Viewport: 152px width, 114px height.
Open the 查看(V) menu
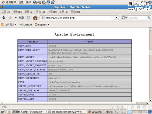click(29, 12)
